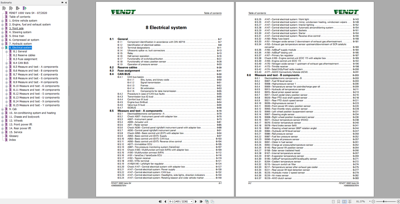Screen dimensions: 400x204
Task: Open 10. Air-conditioning system and heating bookmark
Action: pos(32,113)
